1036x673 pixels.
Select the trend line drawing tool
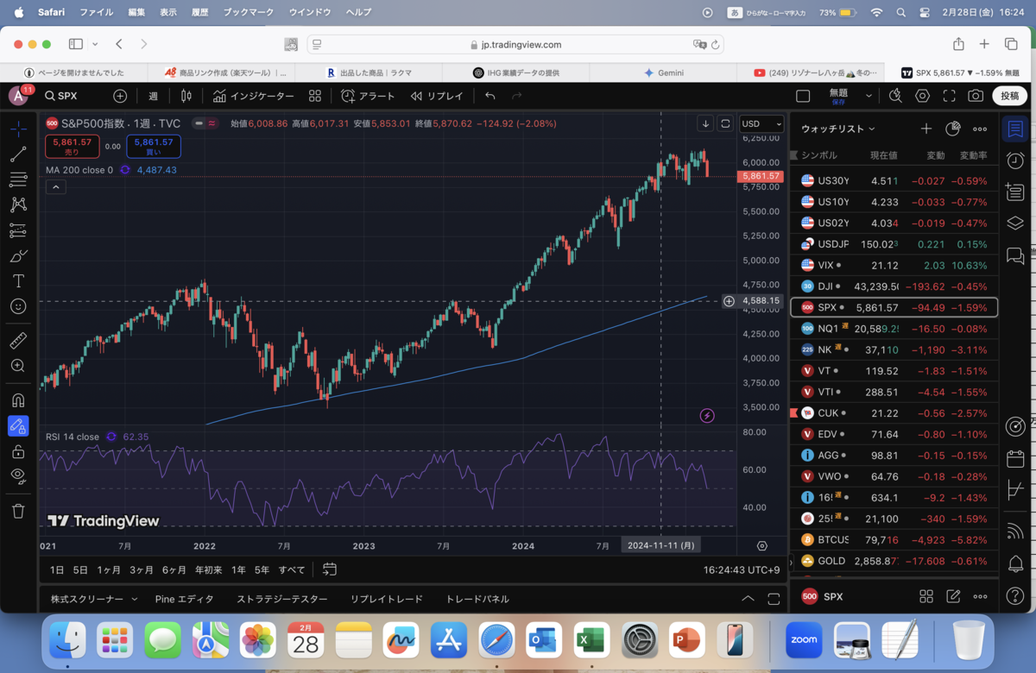18,154
